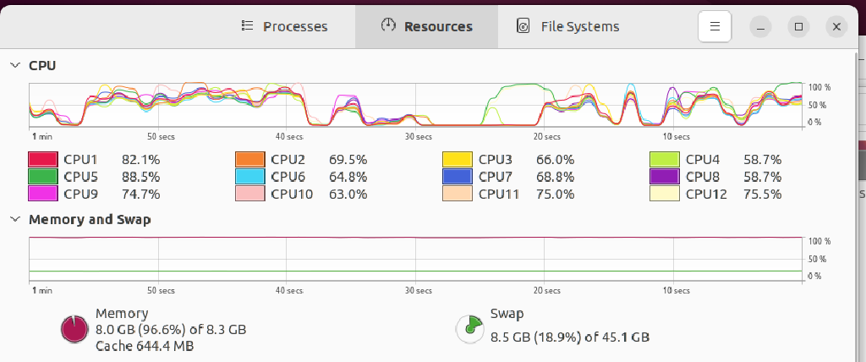This screenshot has height=362, width=866.
Task: Open the File Systems tab
Action: pos(568,26)
